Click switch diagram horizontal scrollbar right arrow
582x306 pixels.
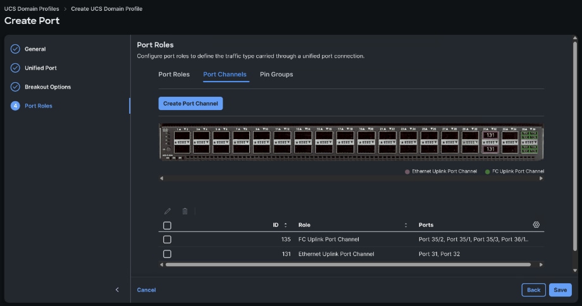(541, 178)
